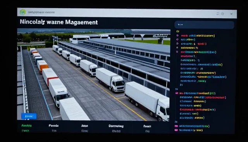Click the truck yard aerial camera image
The height and width of the screenshot is (142, 248).
coord(94,74)
